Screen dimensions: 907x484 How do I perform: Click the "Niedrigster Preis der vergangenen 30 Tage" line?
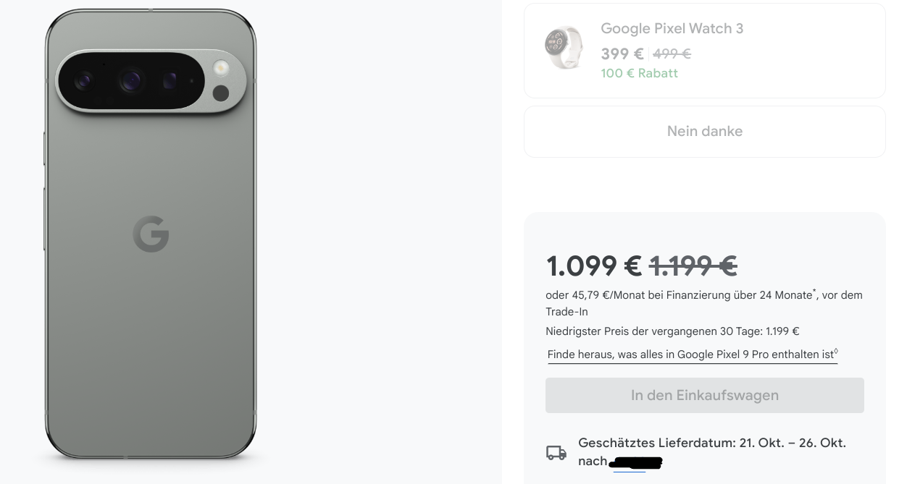coord(672,331)
